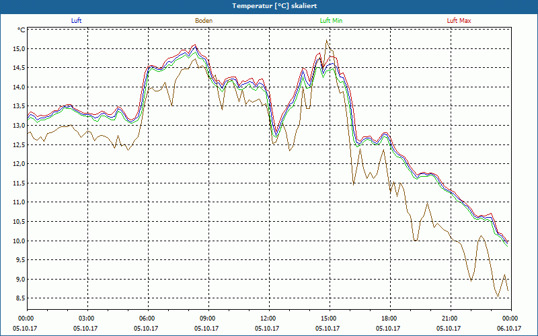Image resolution: width=538 pixels, height=336 pixels.
Task: Click the 14,0 y-axis value
Action: click(x=20, y=87)
